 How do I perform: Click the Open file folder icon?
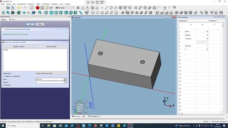coord(8,8)
